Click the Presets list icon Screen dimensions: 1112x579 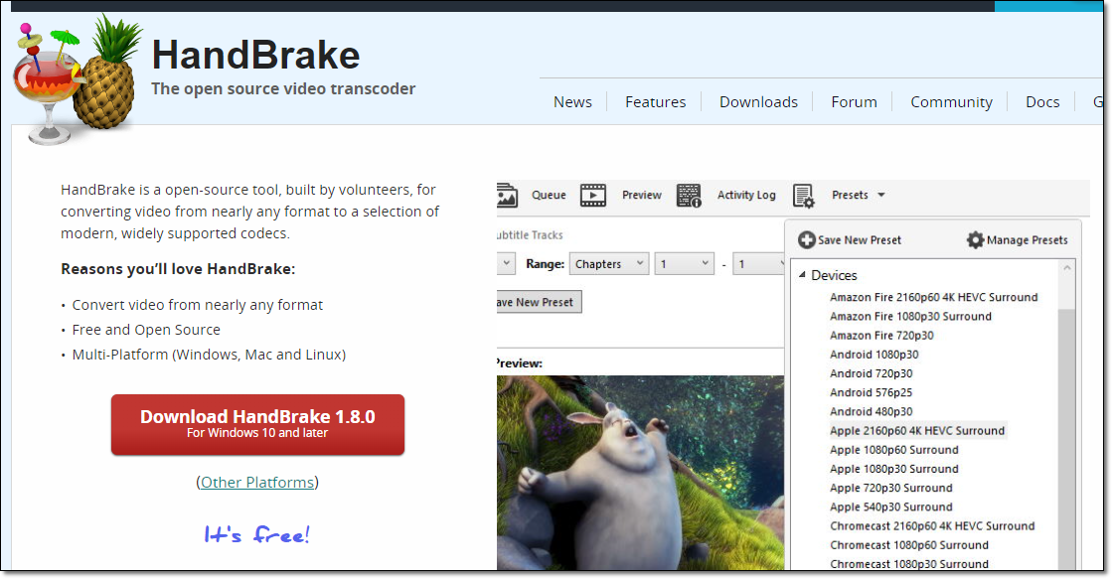coord(804,196)
